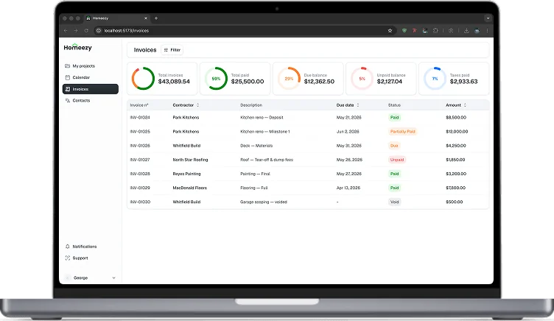Open the Filter button
Screen dimensions: 554x321
point(172,50)
